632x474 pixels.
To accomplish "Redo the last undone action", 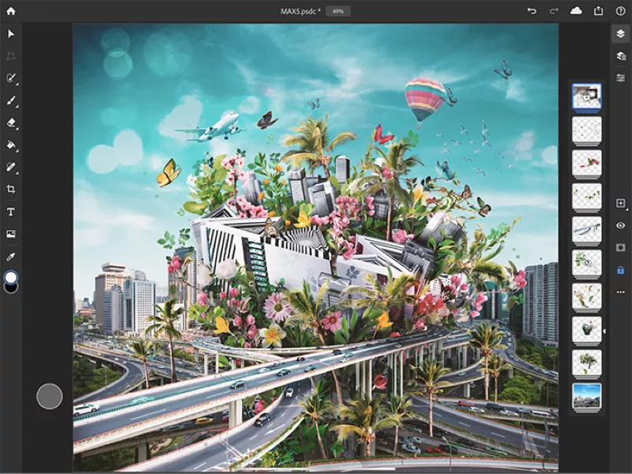I will tap(555, 11).
